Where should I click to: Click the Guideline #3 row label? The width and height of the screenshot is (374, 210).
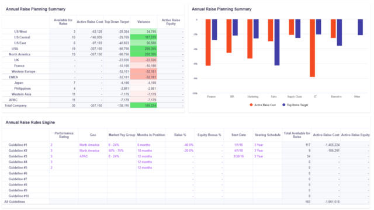pos(18,156)
